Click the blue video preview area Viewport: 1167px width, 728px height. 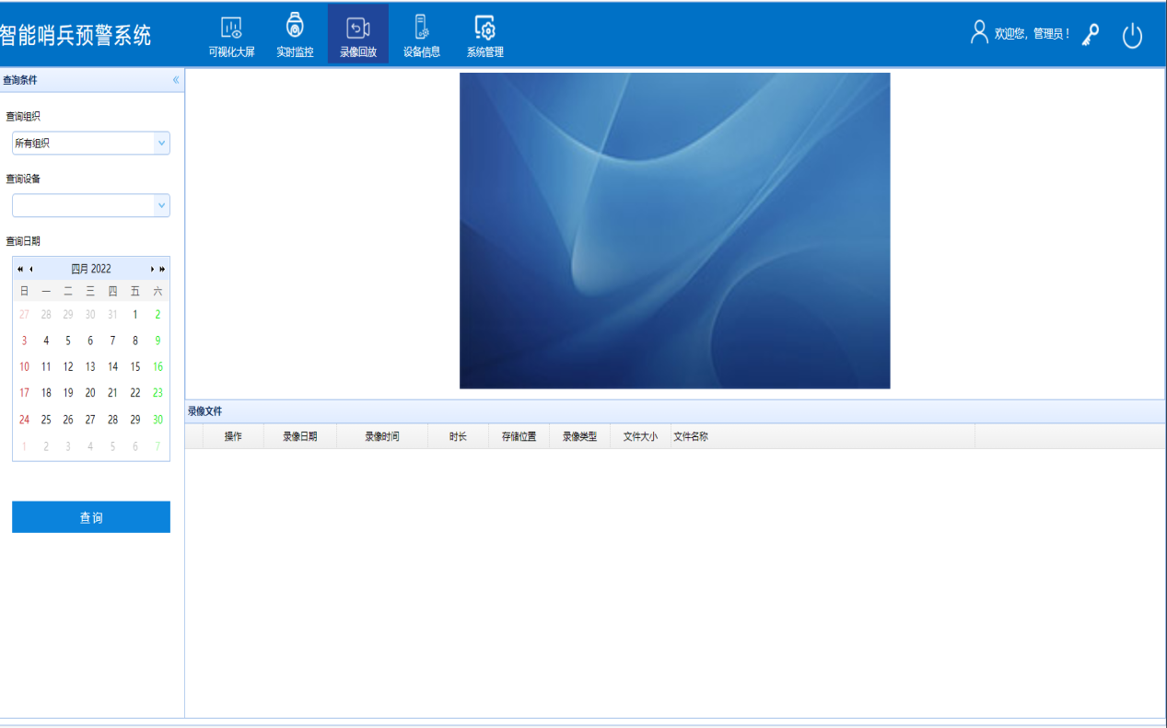pyautogui.click(x=674, y=230)
